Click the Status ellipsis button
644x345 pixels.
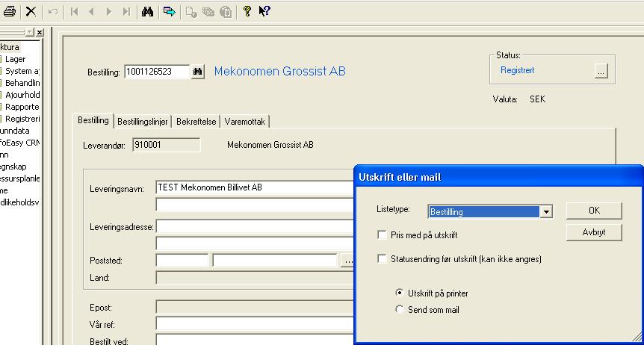601,71
